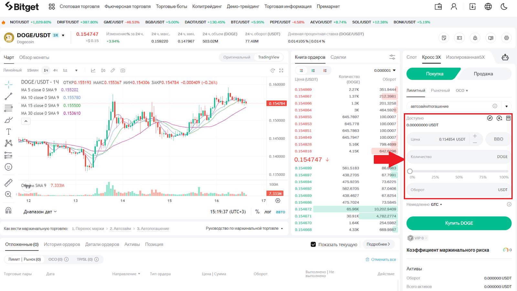Image resolution: width=517 pixels, height=291 pixels.
Task: Expand Руководство по маржинальной торговле dropdown
Action: pos(244,228)
